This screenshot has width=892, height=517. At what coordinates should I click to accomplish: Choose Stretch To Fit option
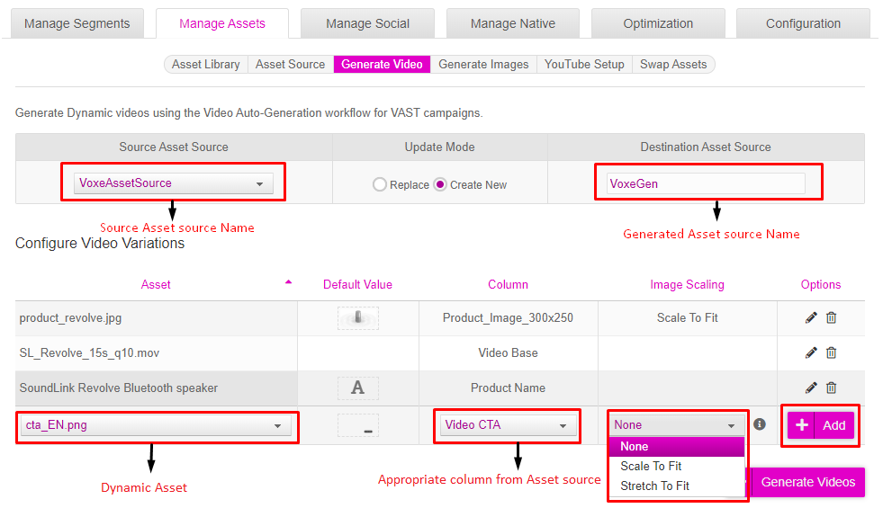[654, 486]
